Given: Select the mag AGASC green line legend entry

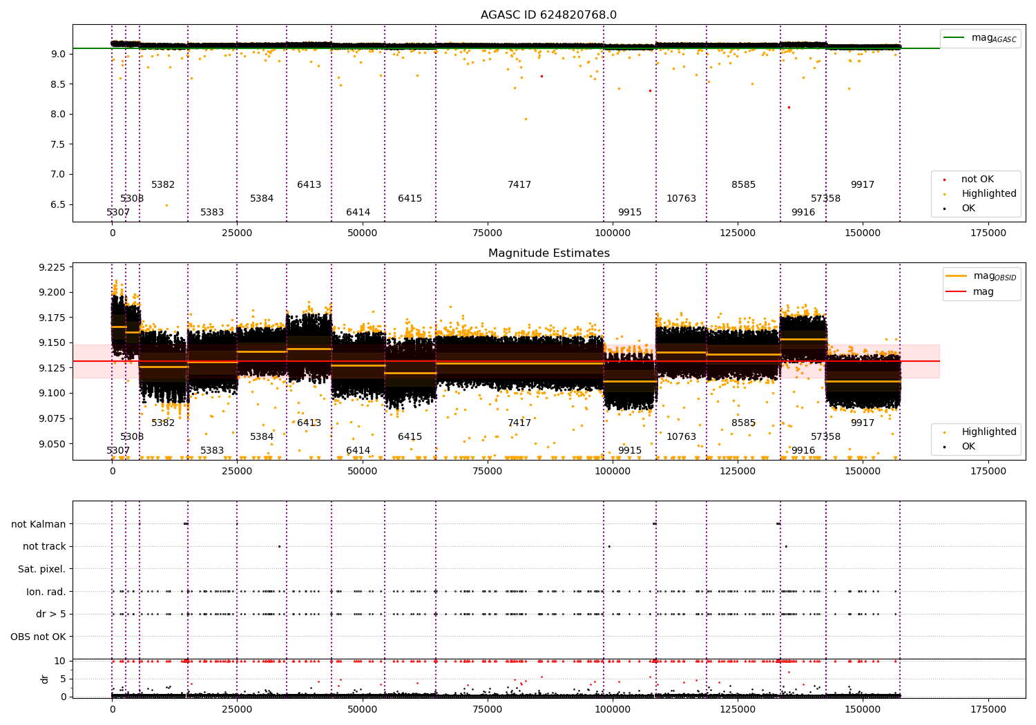Looking at the screenshot, I should coord(980,38).
